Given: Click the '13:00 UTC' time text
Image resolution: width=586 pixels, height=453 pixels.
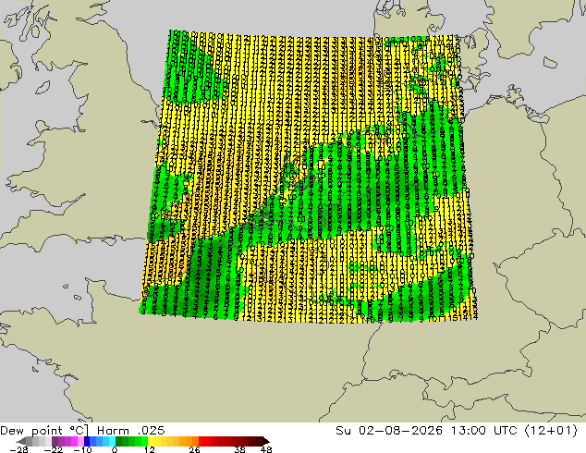Looking at the screenshot, I should (483, 431).
